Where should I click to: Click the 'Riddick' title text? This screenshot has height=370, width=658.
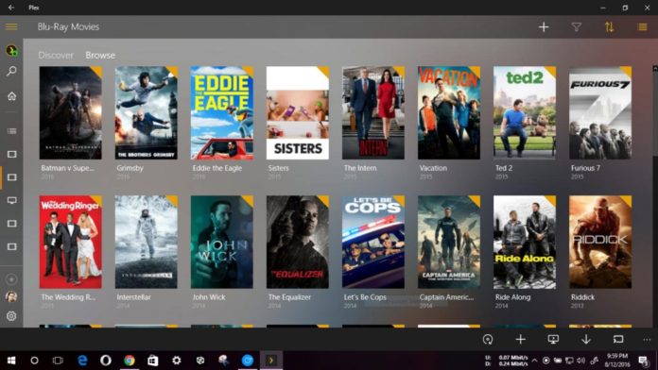582,297
